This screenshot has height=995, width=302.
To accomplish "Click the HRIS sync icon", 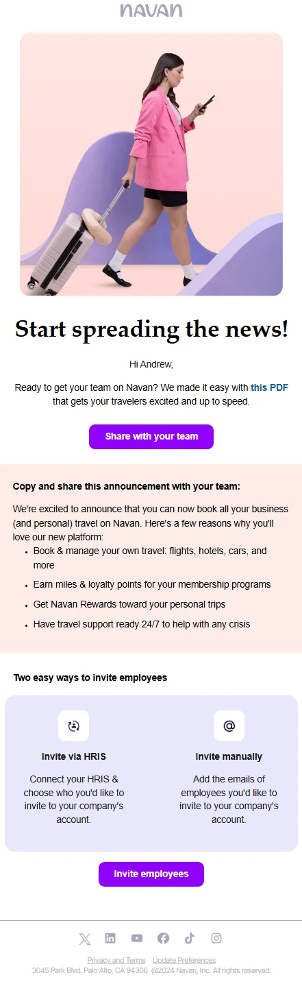I will 74,726.
